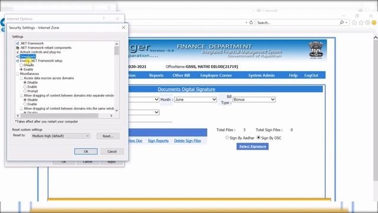This screenshot has width=378, height=213.
Task: Open the Reset to Medium-high dropdown
Action: coord(60,136)
